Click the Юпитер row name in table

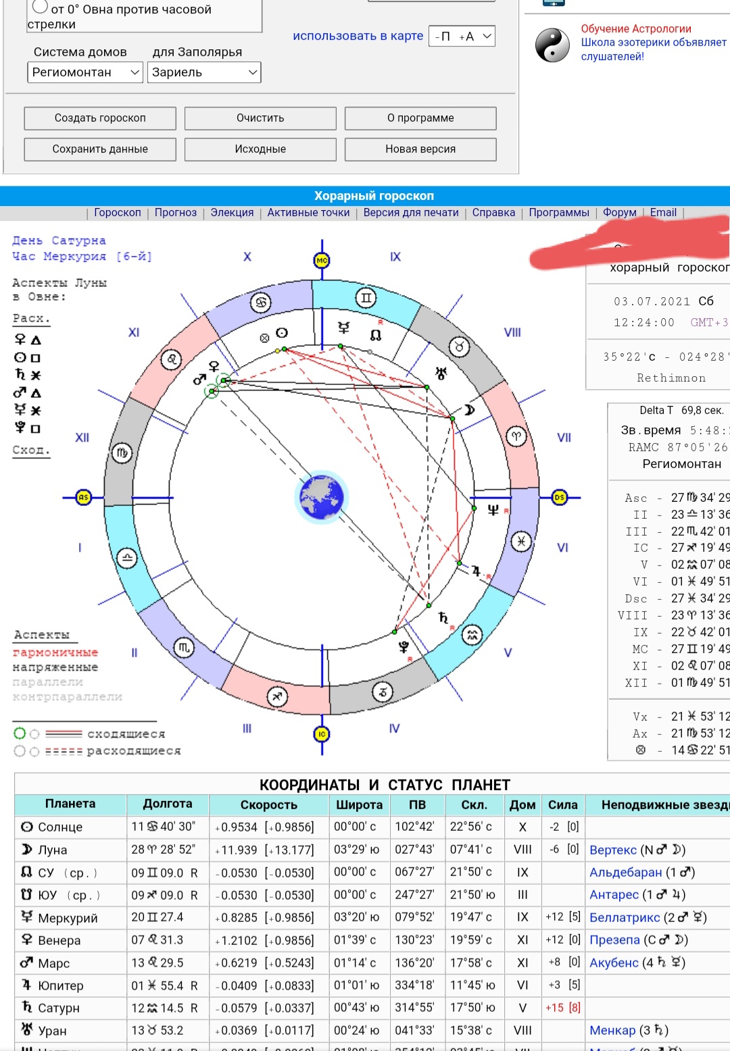(61, 985)
